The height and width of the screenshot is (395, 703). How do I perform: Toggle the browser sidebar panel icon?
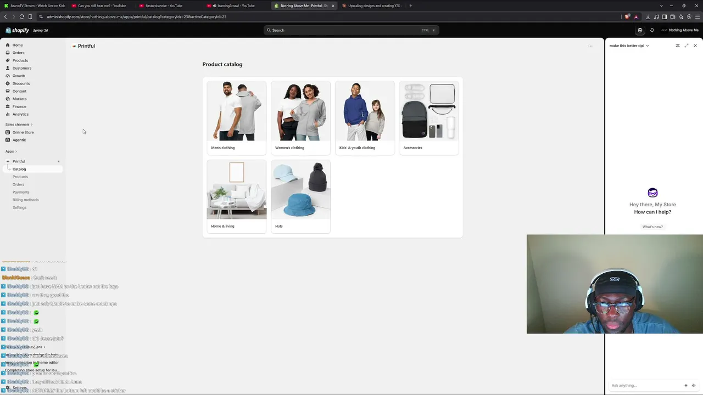(665, 16)
